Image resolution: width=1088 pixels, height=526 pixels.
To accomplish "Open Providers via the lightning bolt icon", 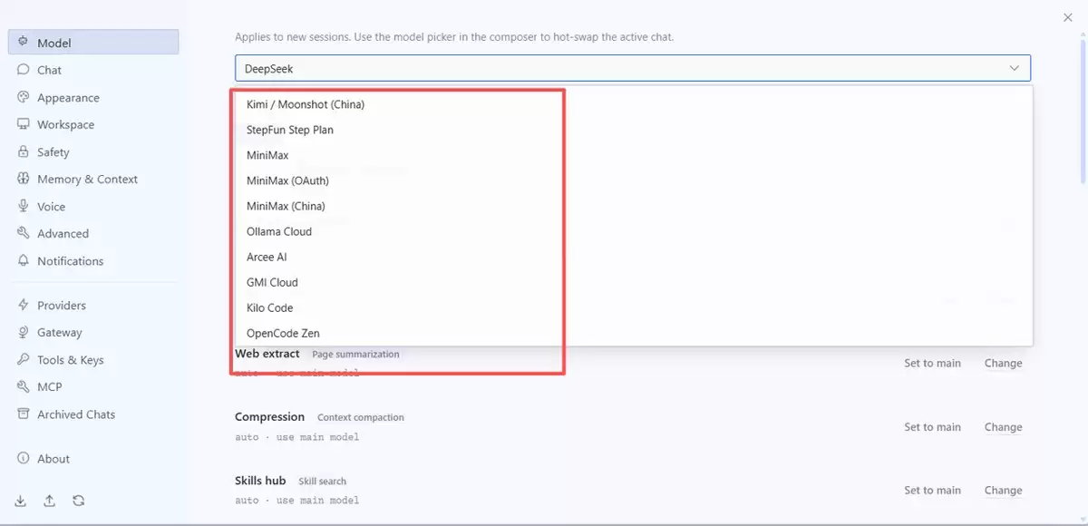I will pos(24,306).
